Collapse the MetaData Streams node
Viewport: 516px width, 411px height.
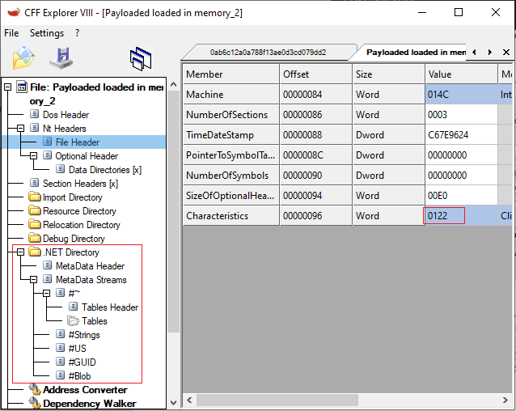(34, 280)
